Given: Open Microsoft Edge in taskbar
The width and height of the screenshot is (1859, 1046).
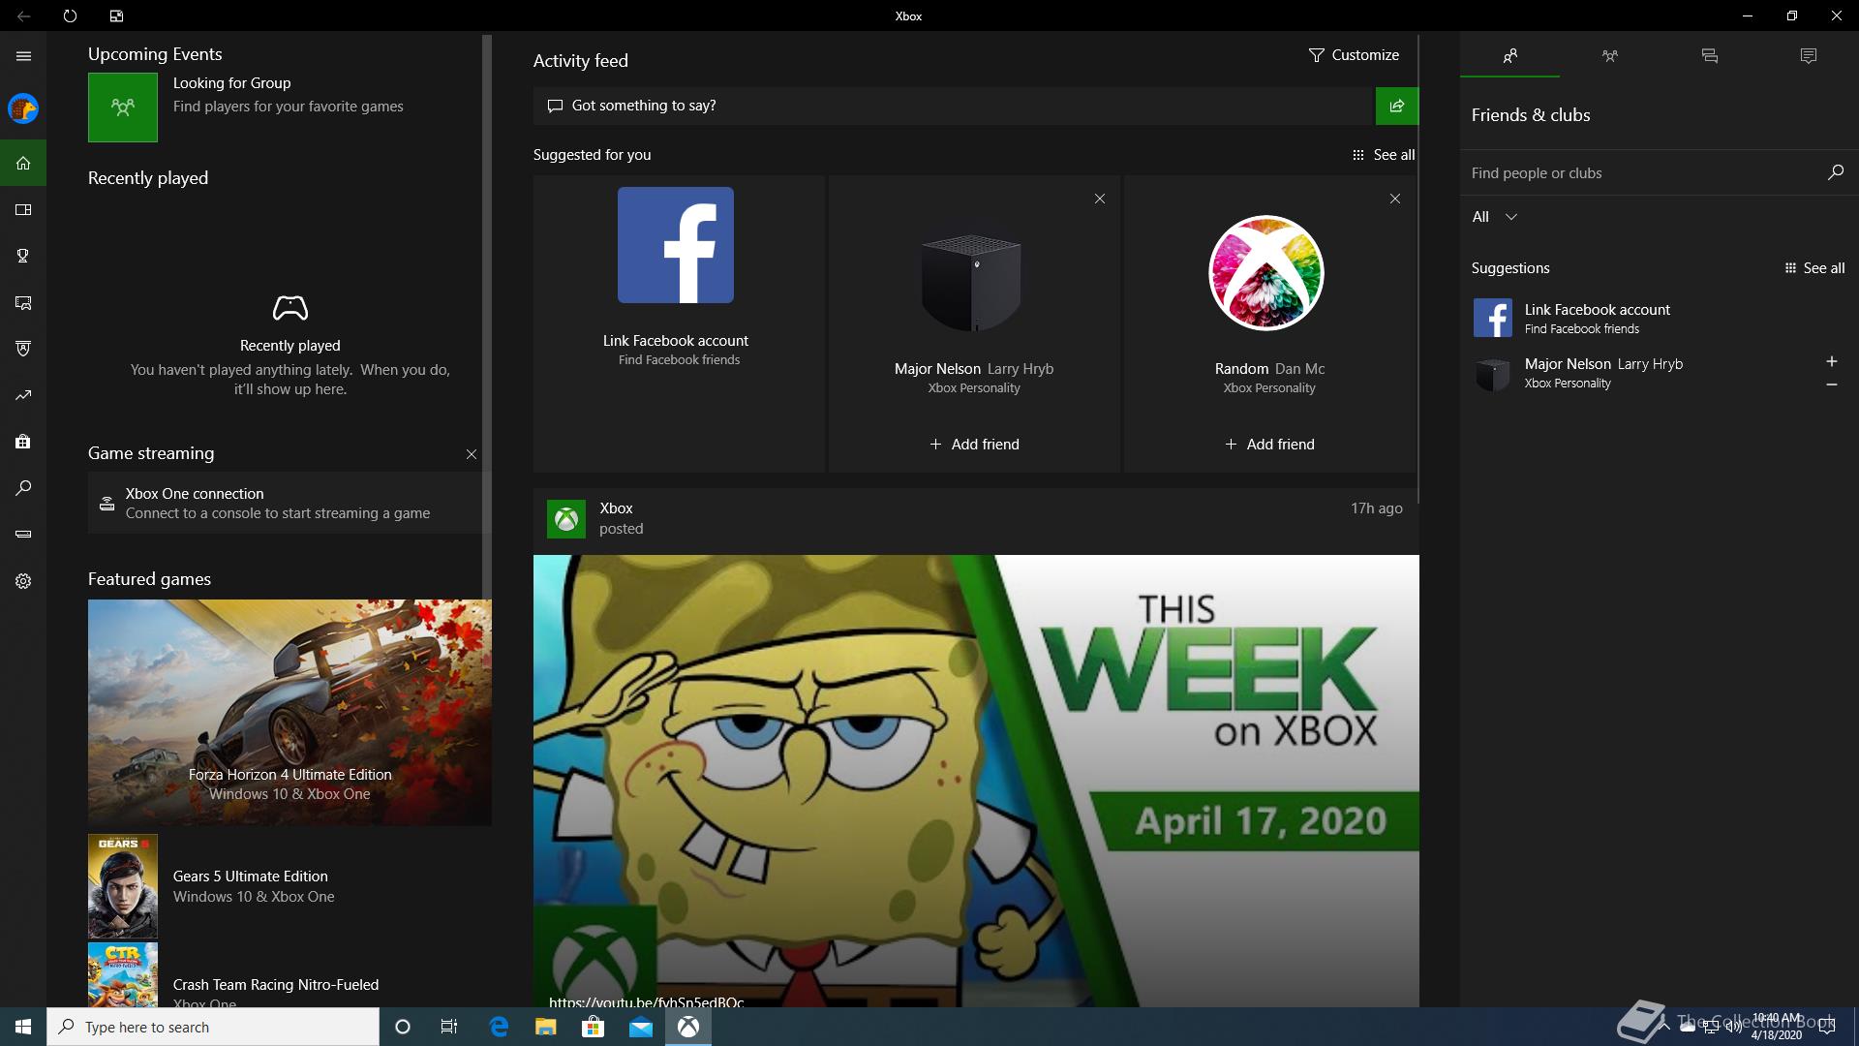Looking at the screenshot, I should point(499,1027).
